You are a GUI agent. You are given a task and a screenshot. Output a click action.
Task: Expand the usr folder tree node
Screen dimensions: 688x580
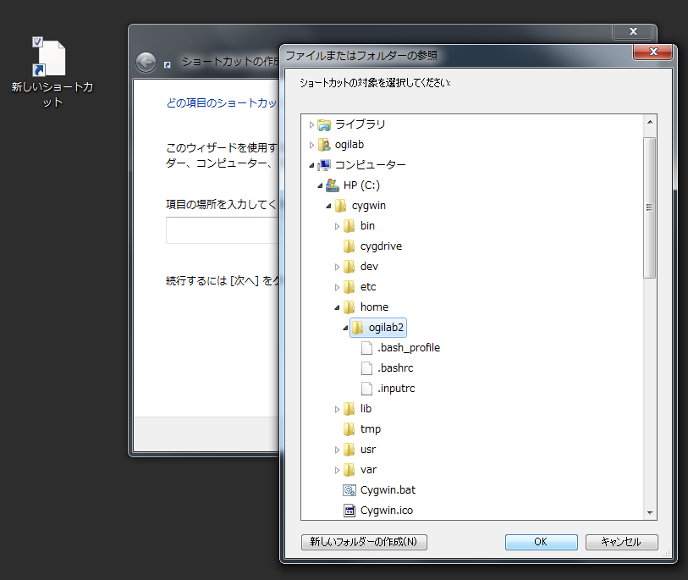[x=337, y=450]
